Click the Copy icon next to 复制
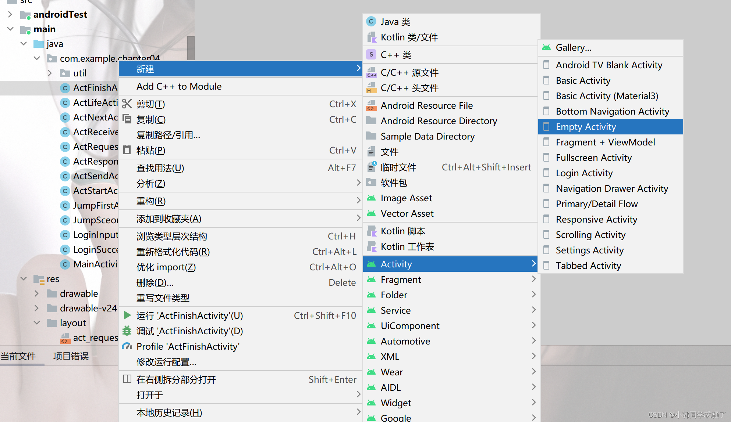 [x=127, y=119]
